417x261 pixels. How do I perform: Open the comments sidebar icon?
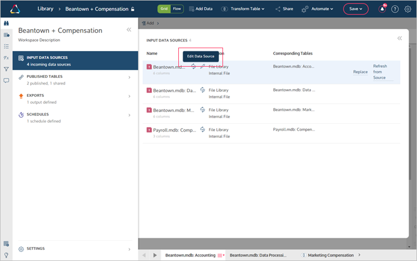(6, 81)
